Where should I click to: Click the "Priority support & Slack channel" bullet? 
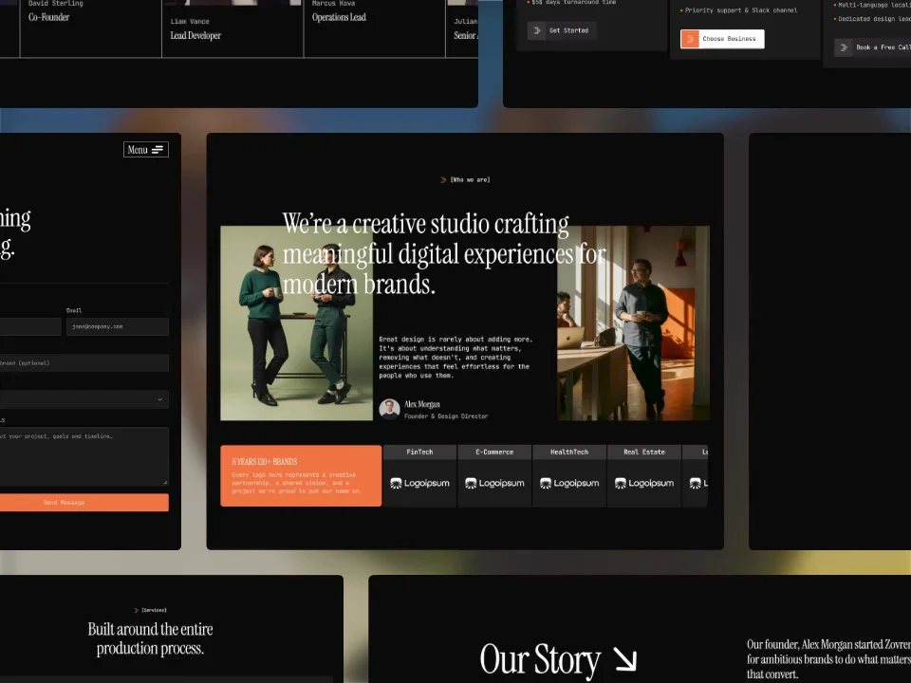click(x=739, y=10)
